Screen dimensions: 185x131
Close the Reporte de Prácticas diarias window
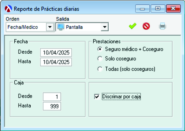(x=173, y=9)
